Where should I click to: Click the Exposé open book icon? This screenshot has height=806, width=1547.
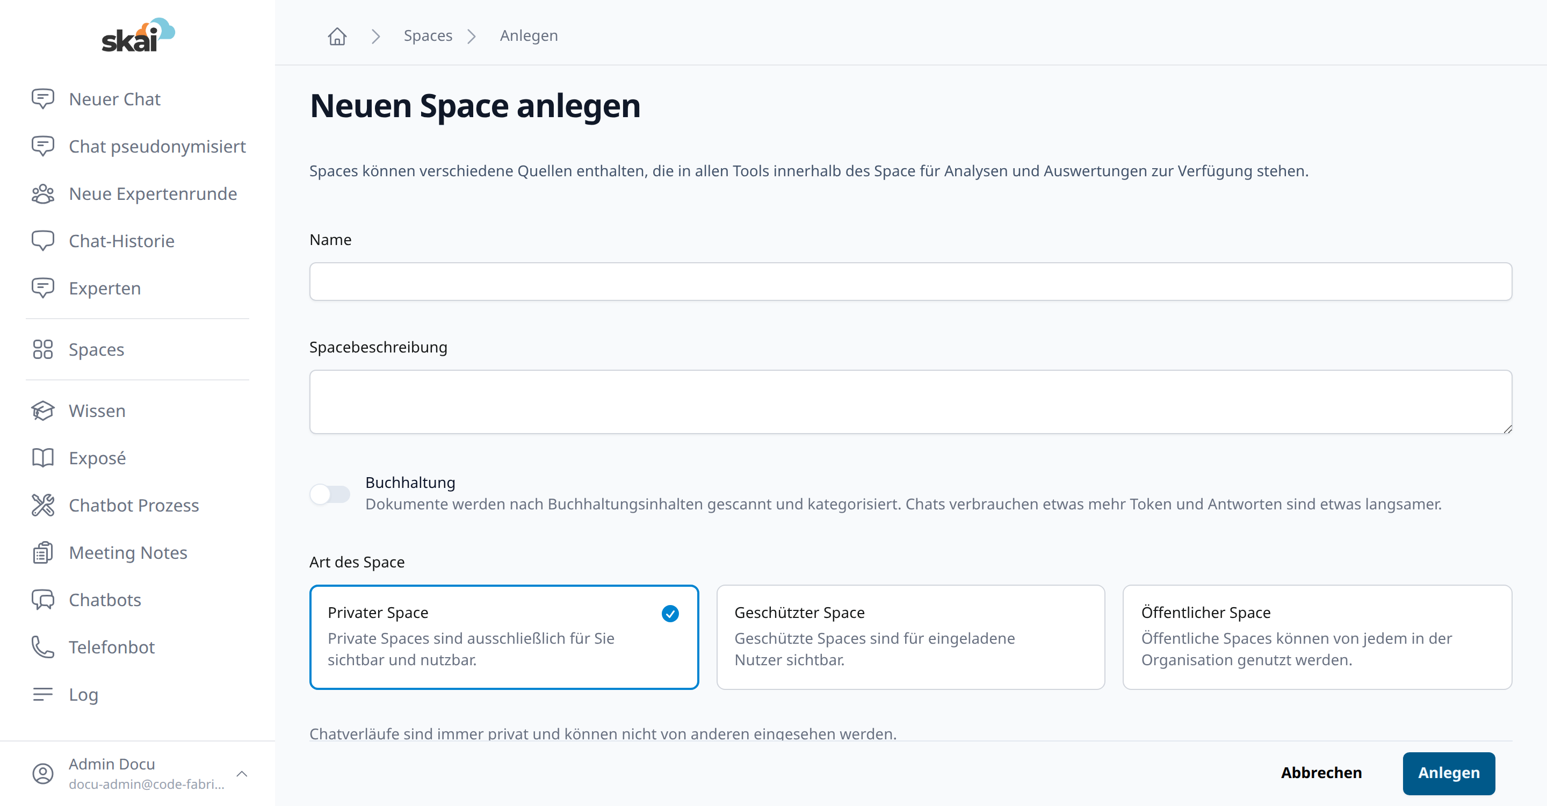pos(42,458)
